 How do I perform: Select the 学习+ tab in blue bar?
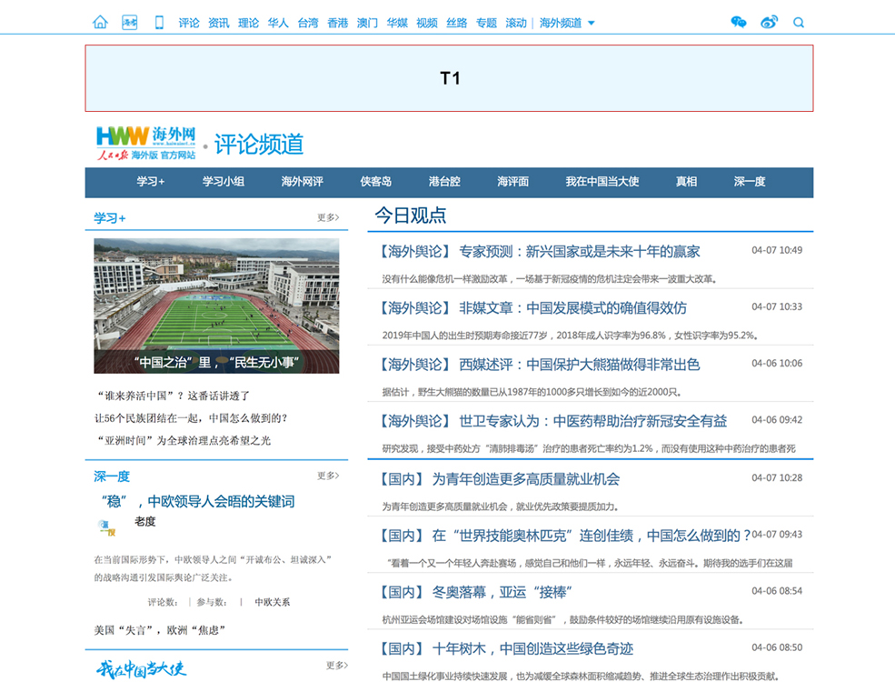pos(150,182)
